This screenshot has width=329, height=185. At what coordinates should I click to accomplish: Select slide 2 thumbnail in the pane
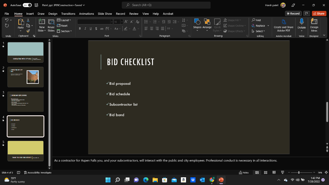[x=25, y=77]
